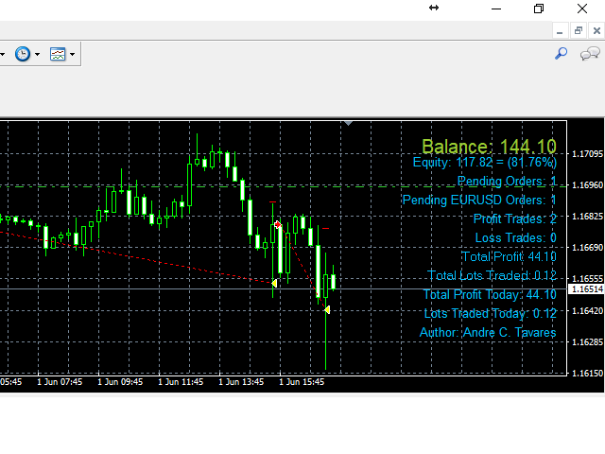
Task: Click the current price label 1.16514
Action: click(x=586, y=289)
